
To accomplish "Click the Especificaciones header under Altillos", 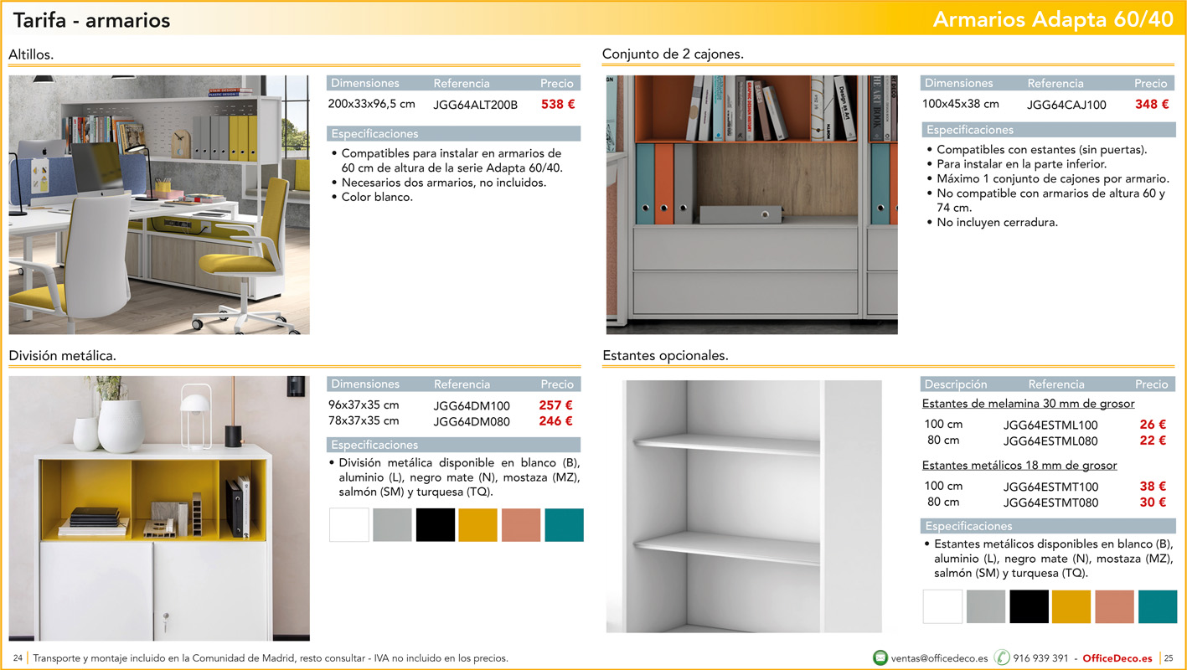I will point(453,133).
